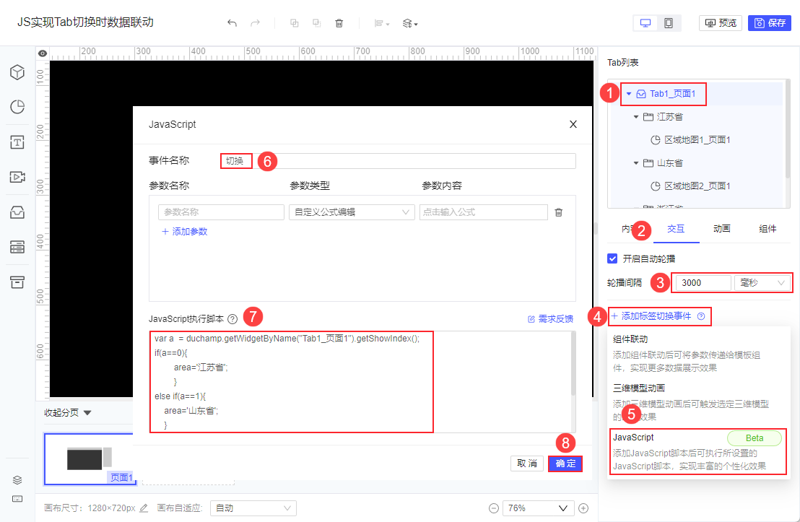The height and width of the screenshot is (522, 800).
Task: Click the trash delete icon in toolbar
Action: click(339, 23)
